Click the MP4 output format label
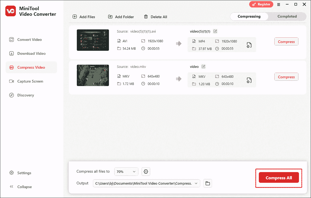The image size is (311, 198). (202, 41)
